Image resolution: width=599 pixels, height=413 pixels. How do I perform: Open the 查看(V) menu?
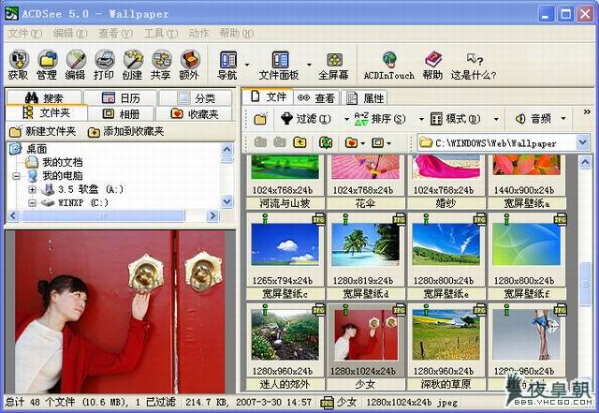(x=115, y=34)
